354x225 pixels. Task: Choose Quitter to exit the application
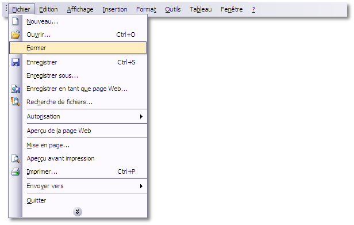(x=78, y=200)
